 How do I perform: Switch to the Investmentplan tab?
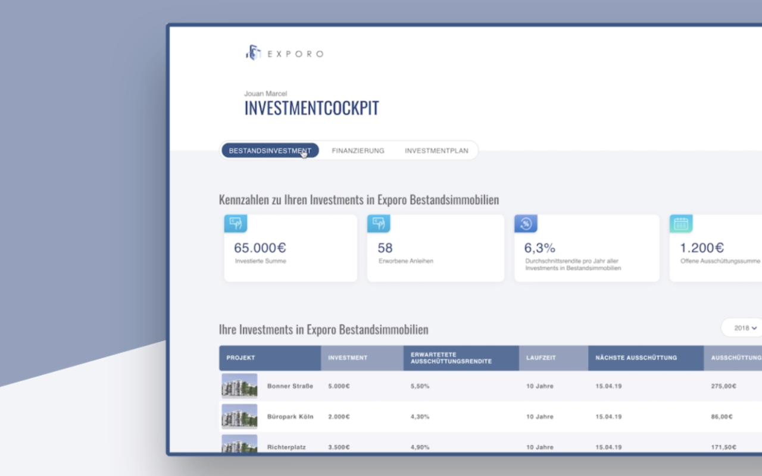(436, 151)
